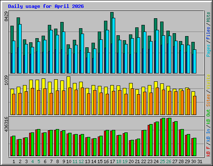Click day label 9 on x-axis

click(x=64, y=161)
